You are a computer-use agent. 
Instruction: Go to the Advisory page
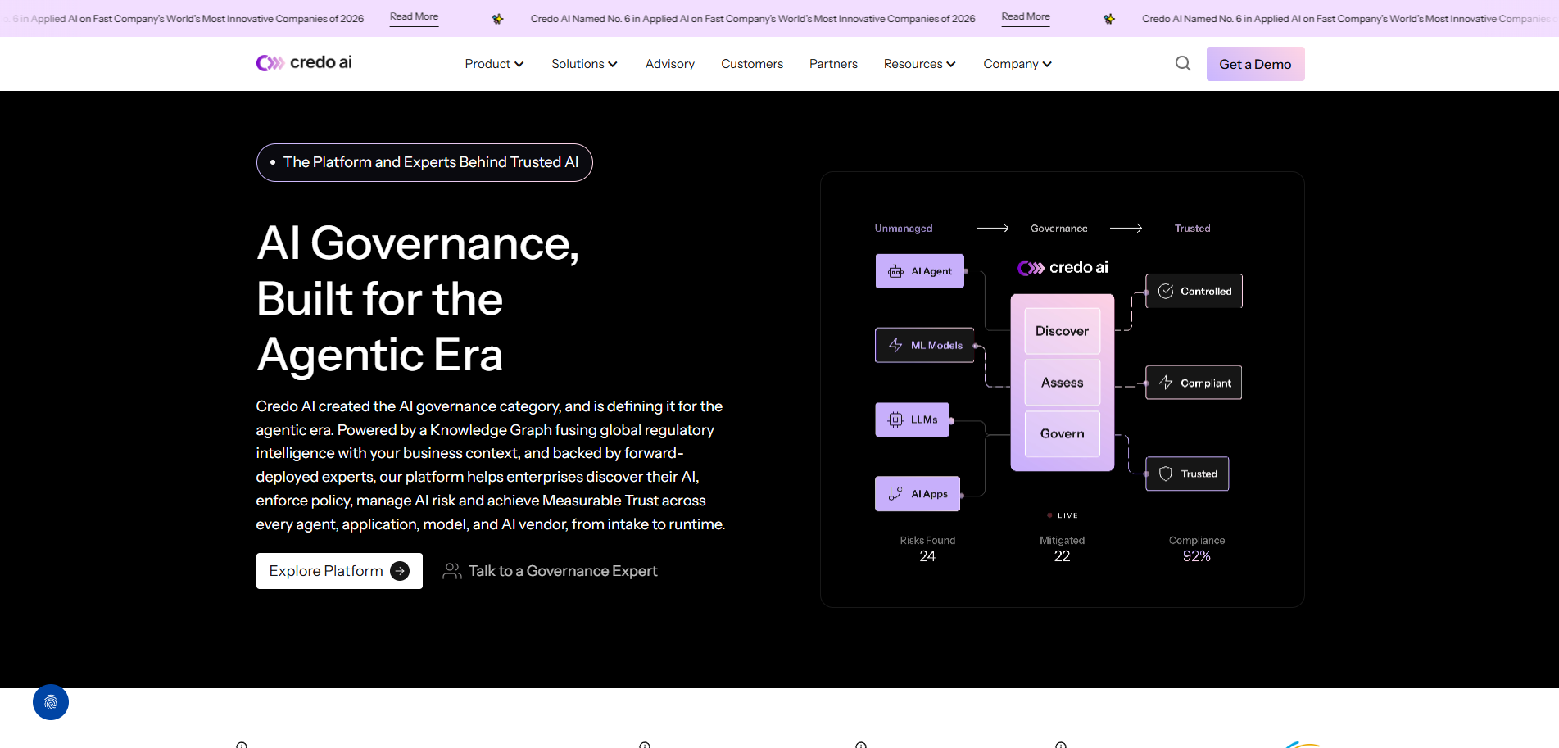coord(670,64)
